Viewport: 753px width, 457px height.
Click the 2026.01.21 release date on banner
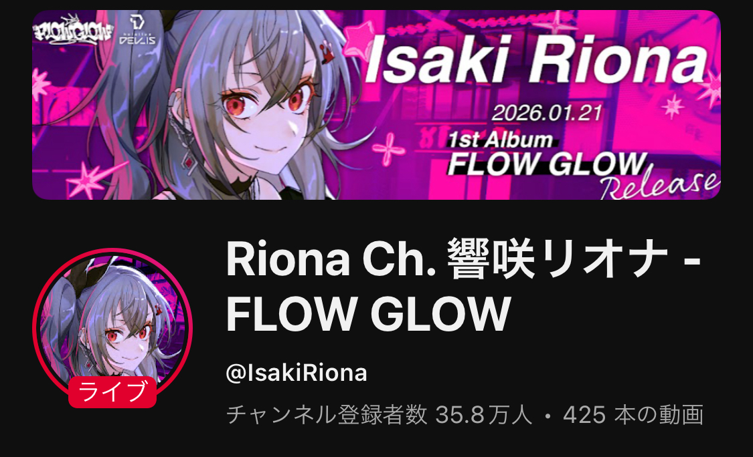(x=546, y=113)
